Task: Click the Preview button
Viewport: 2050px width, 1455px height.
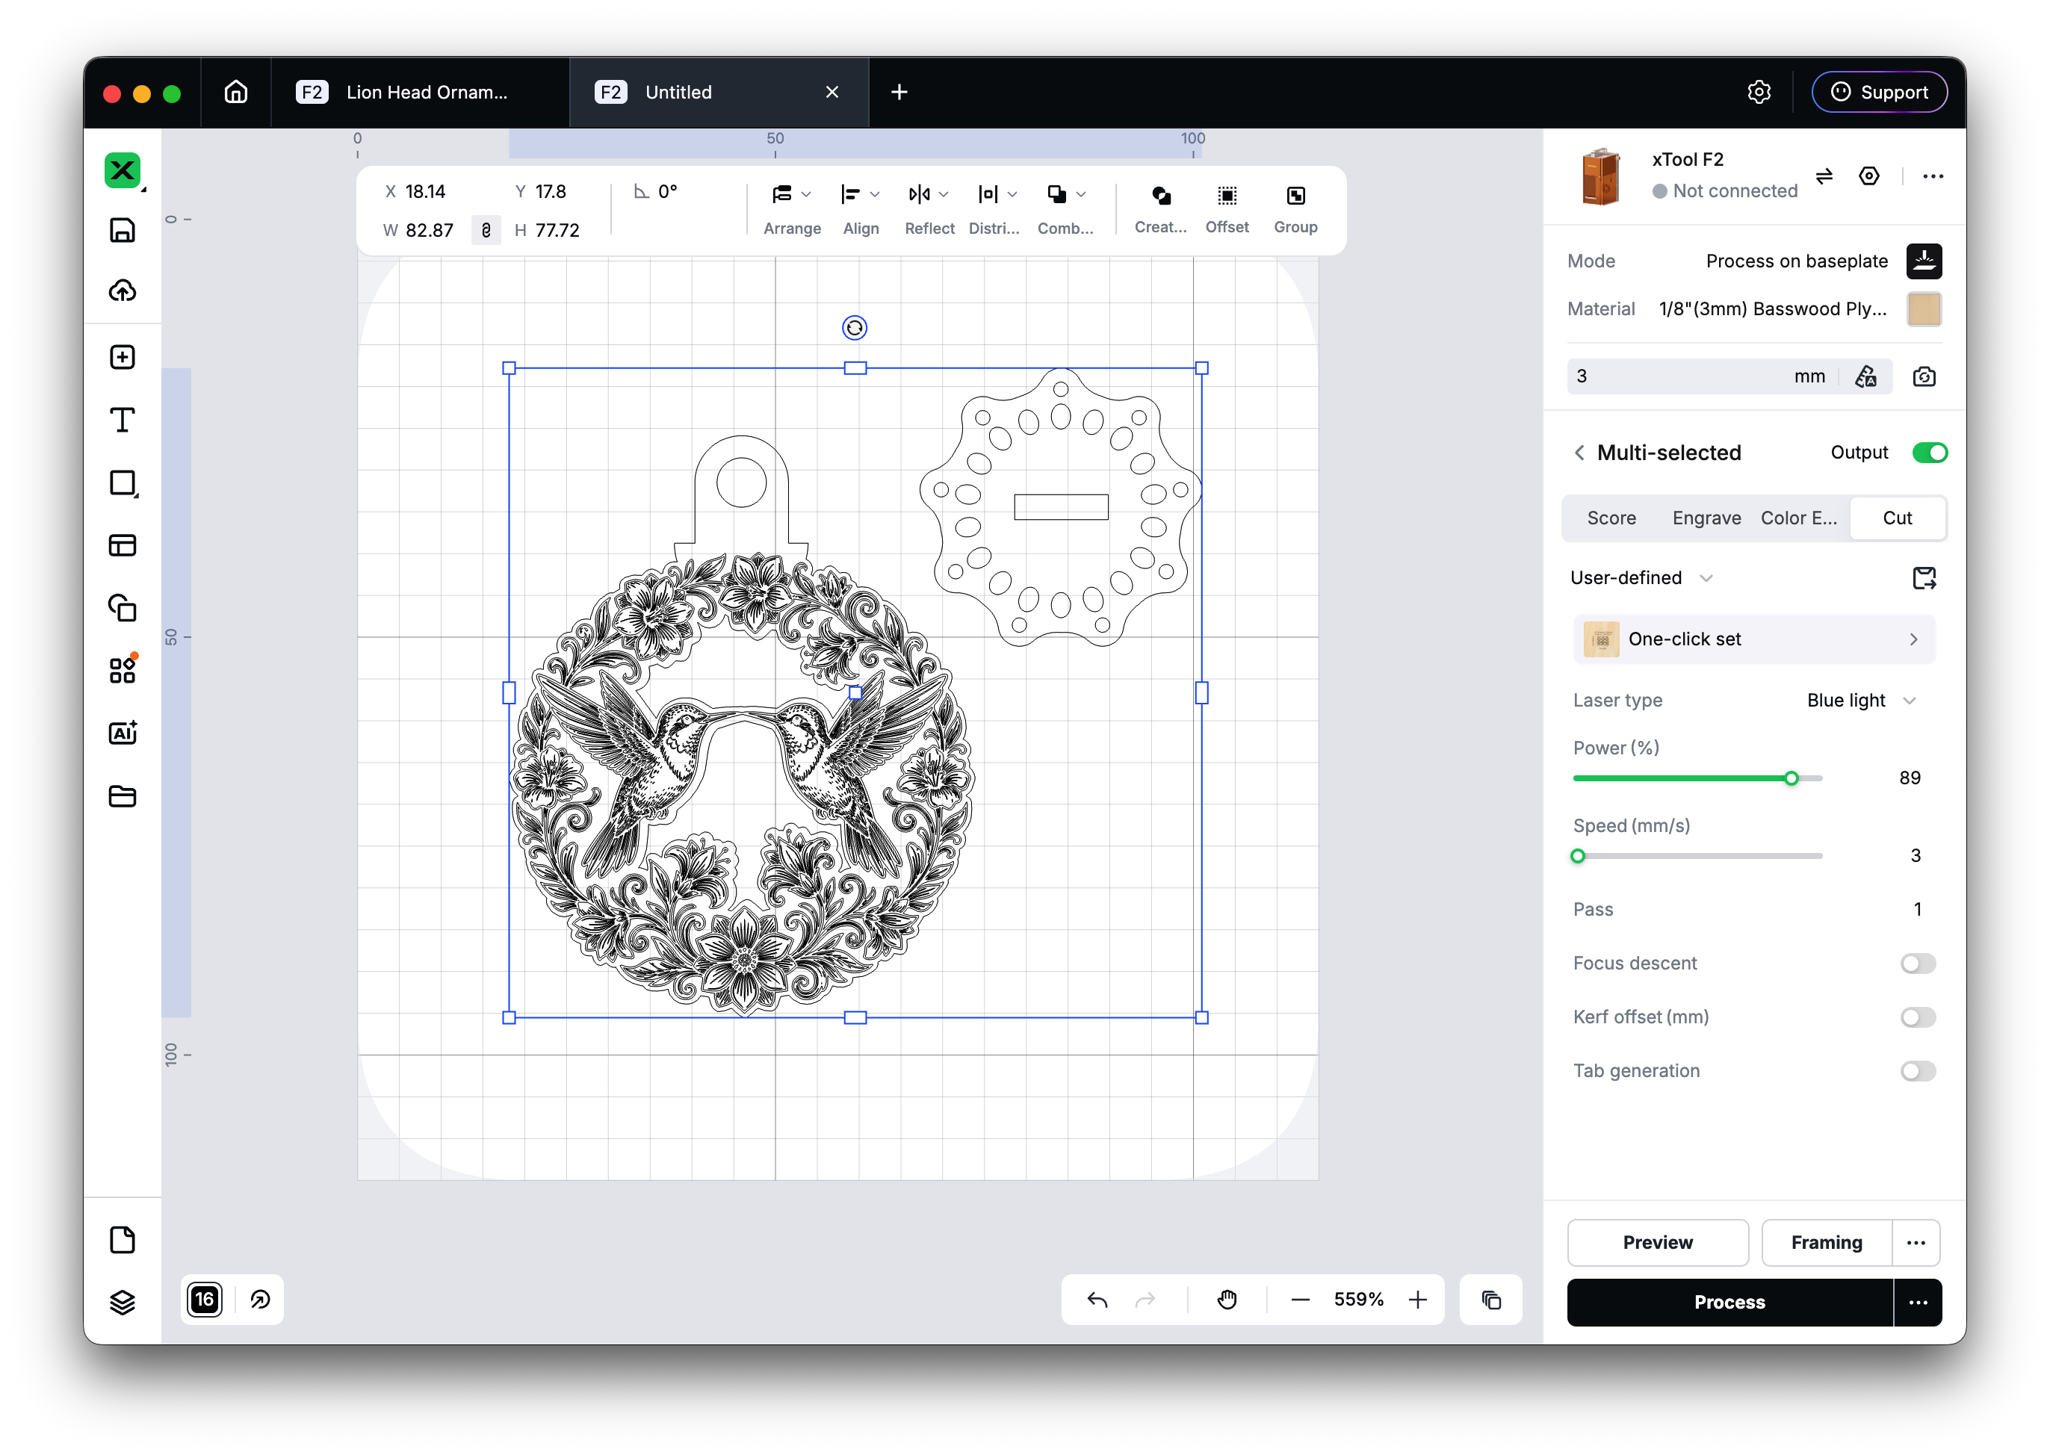Action: click(x=1658, y=1243)
